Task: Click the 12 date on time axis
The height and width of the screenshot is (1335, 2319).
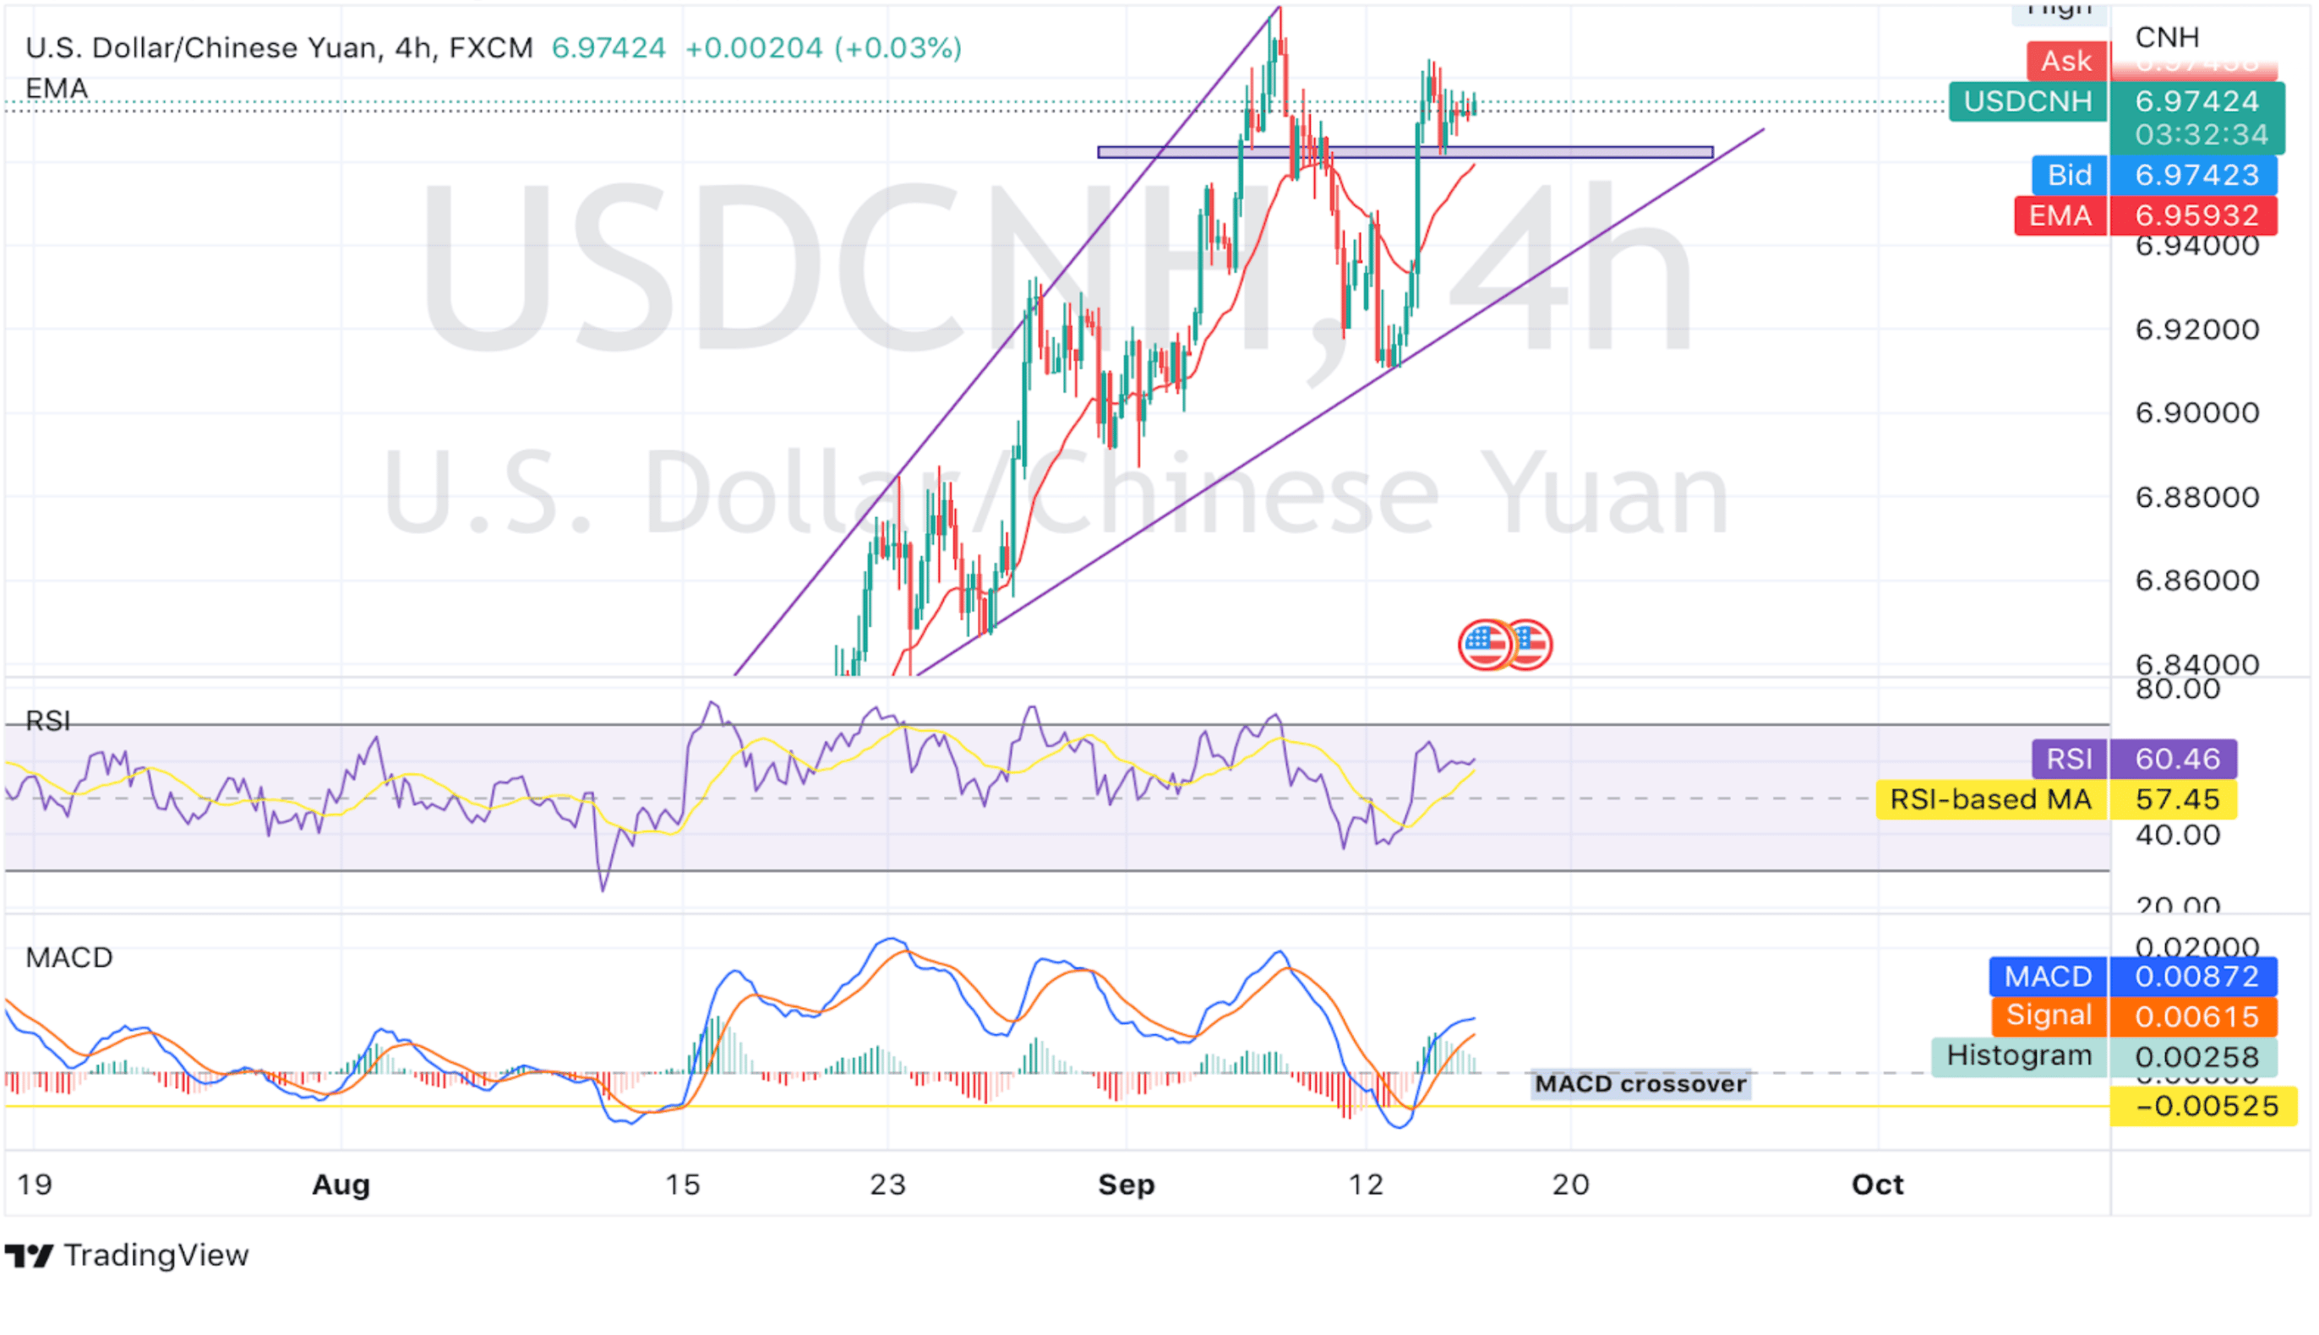Action: [x=1366, y=1184]
